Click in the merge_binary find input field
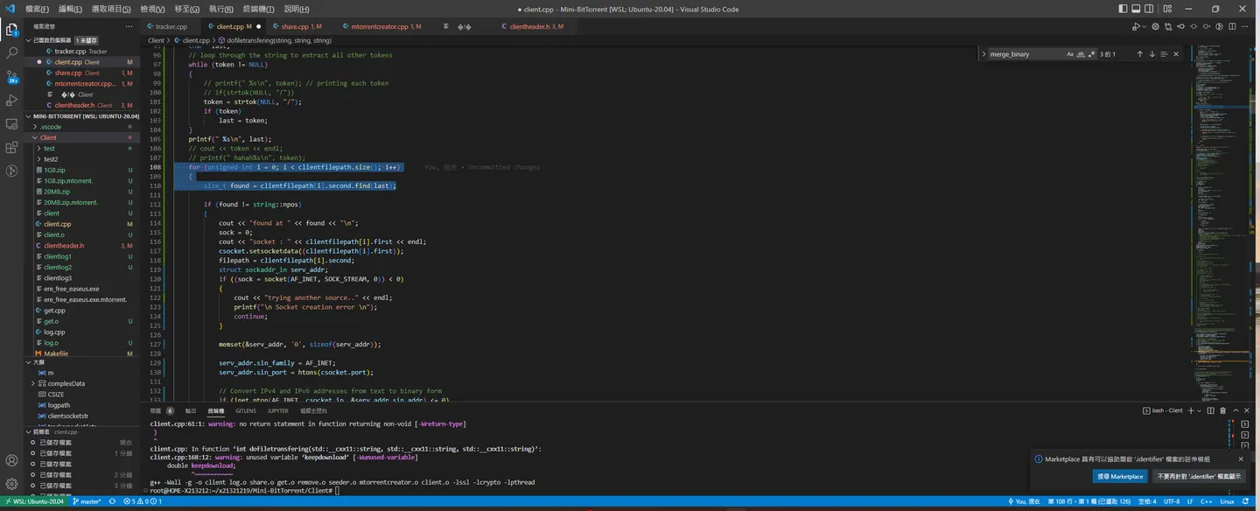 (x=1025, y=54)
